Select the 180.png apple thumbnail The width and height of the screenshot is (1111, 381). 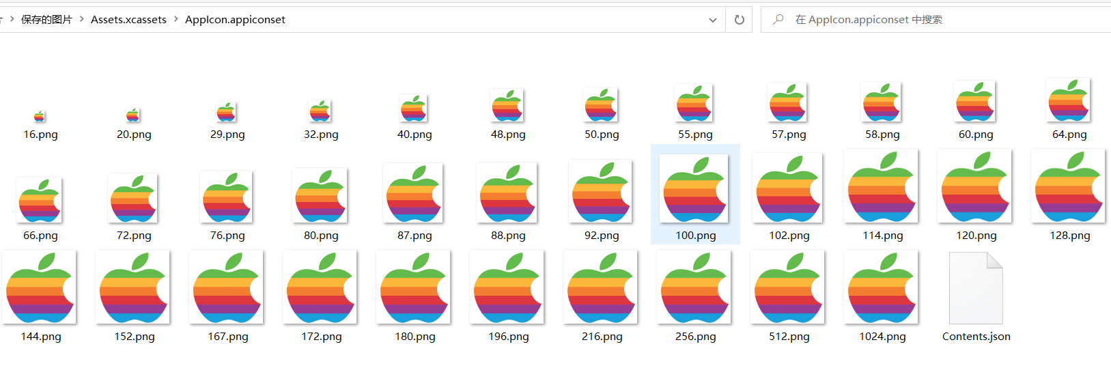coord(414,287)
